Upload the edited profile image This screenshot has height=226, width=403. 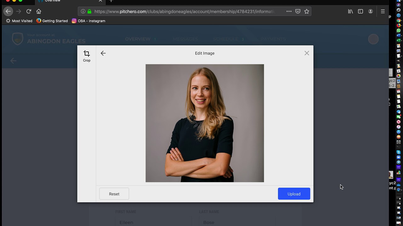(294, 194)
